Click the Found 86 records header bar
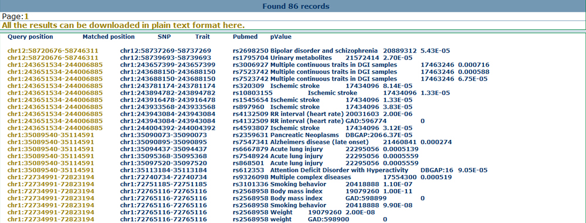 [x=293, y=6]
